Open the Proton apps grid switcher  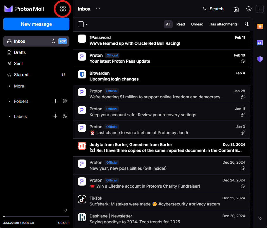pos(63,9)
